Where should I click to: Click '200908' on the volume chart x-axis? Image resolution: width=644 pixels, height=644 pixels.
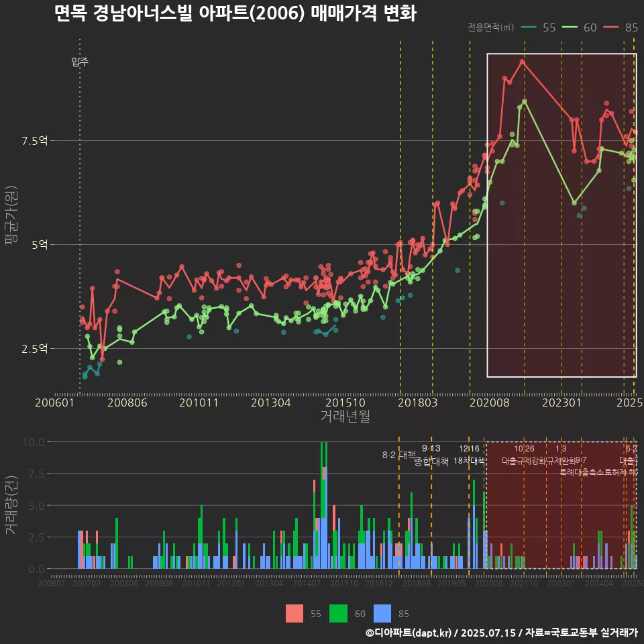click(x=159, y=583)
